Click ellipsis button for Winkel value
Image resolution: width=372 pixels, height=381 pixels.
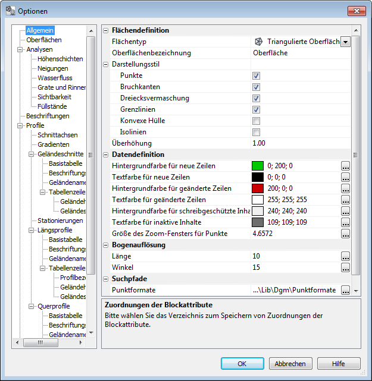click(x=345, y=267)
